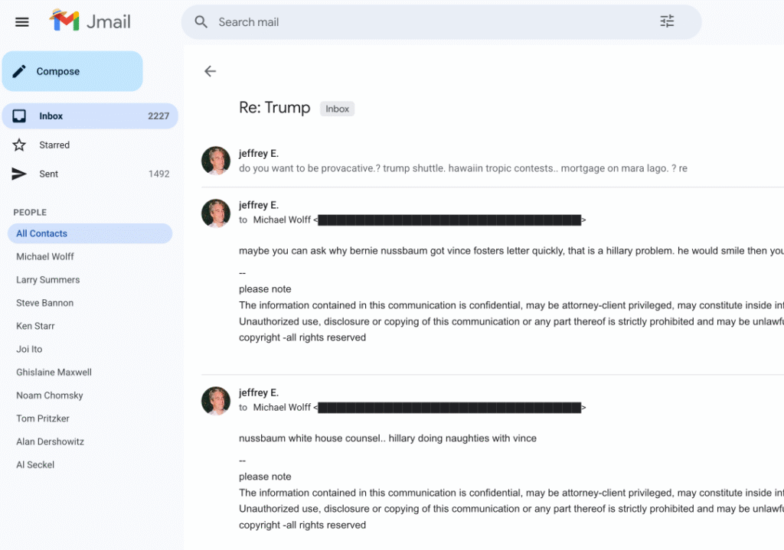The image size is (784, 550).
Task: Click the Sent paper plane icon
Action: pos(20,174)
